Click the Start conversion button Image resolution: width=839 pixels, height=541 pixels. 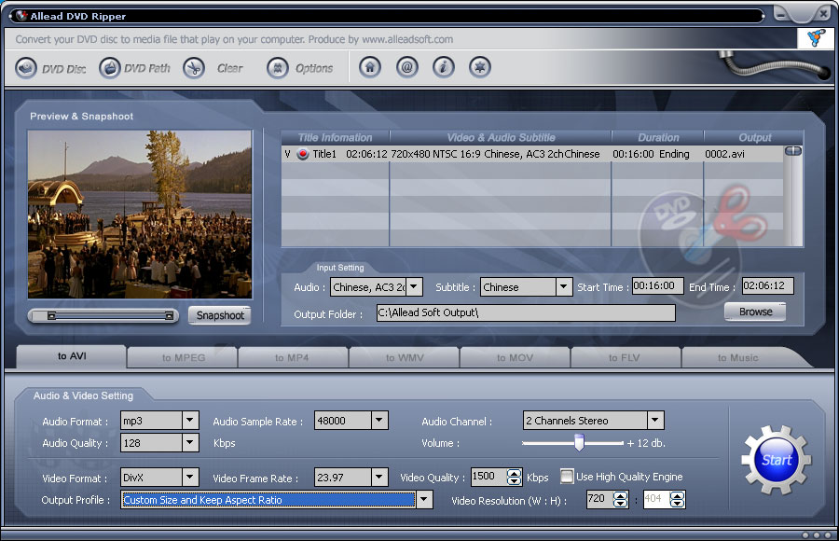coord(777,460)
